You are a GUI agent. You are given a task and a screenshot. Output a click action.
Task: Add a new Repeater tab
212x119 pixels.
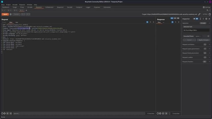tap(26, 10)
